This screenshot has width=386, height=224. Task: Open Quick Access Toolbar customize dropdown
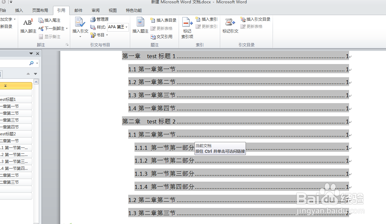(11, 2)
